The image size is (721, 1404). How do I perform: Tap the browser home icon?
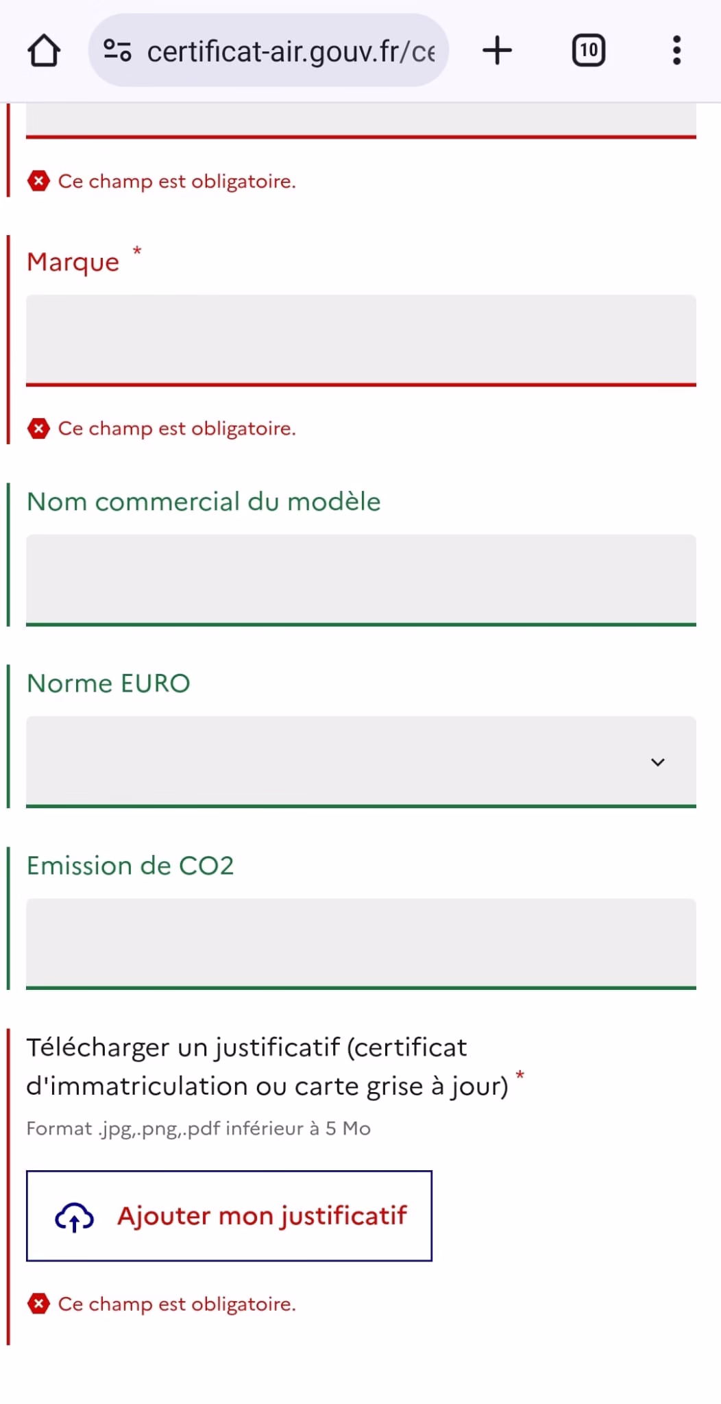[44, 50]
